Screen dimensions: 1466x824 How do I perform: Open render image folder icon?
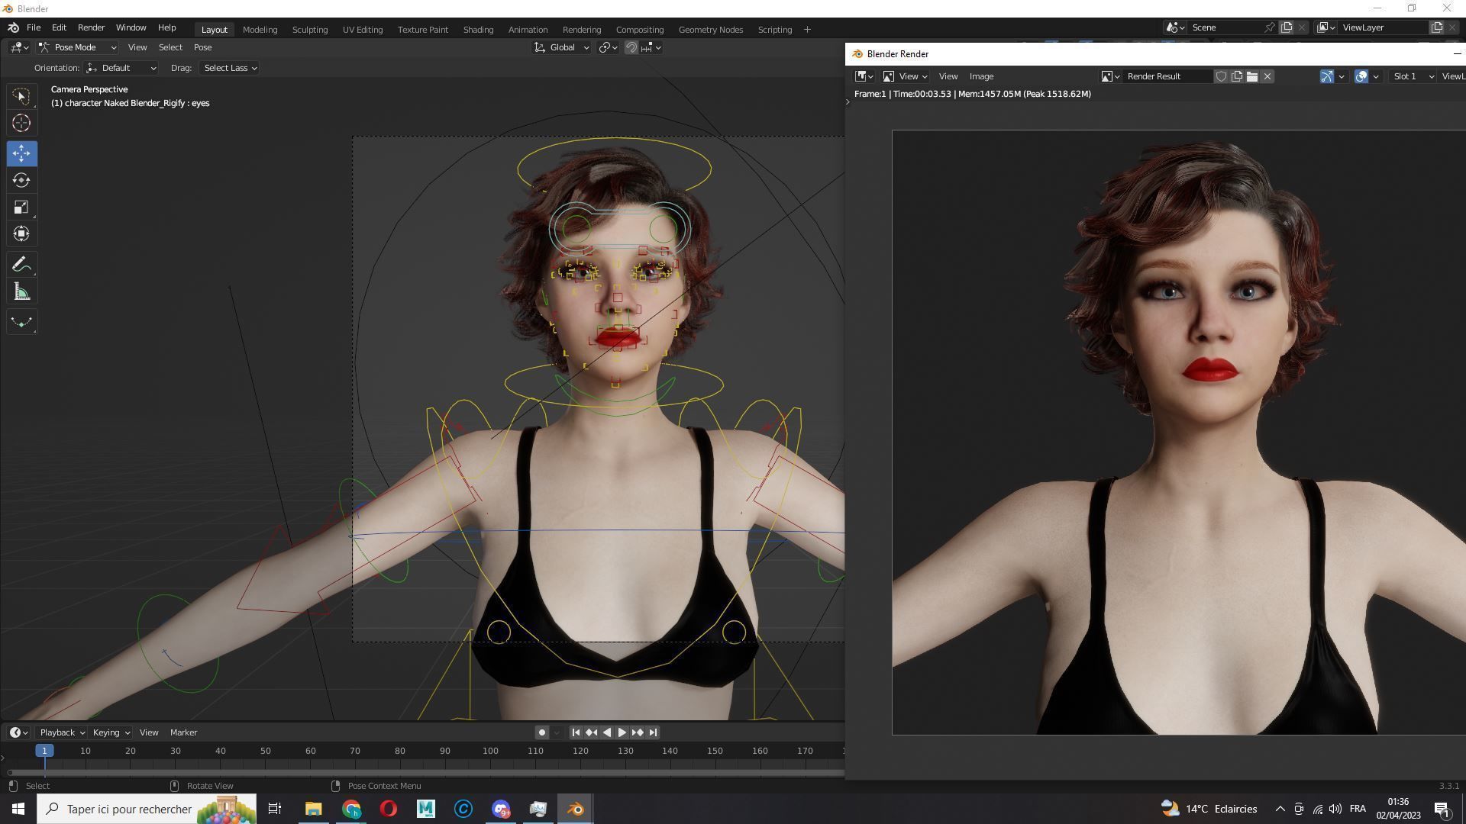click(x=1252, y=76)
